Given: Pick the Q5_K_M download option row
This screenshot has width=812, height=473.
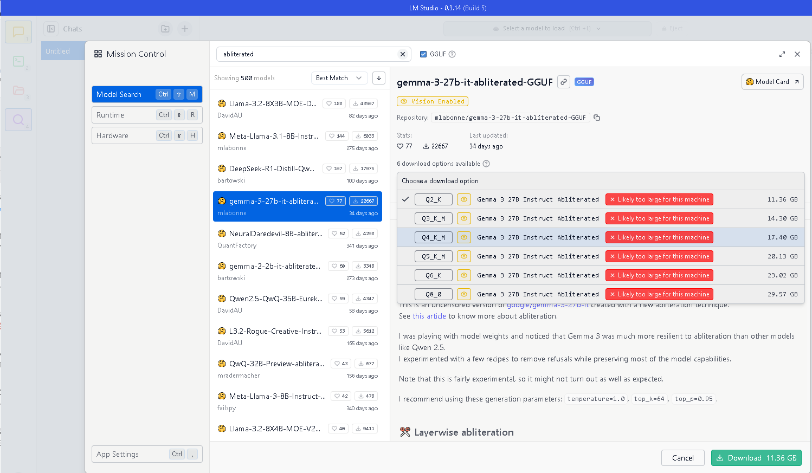Looking at the screenshot, I should tap(434, 256).
